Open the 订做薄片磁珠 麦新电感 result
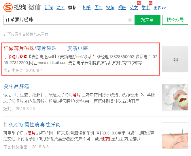The width and height of the screenshot is (191, 156). click(x=46, y=48)
